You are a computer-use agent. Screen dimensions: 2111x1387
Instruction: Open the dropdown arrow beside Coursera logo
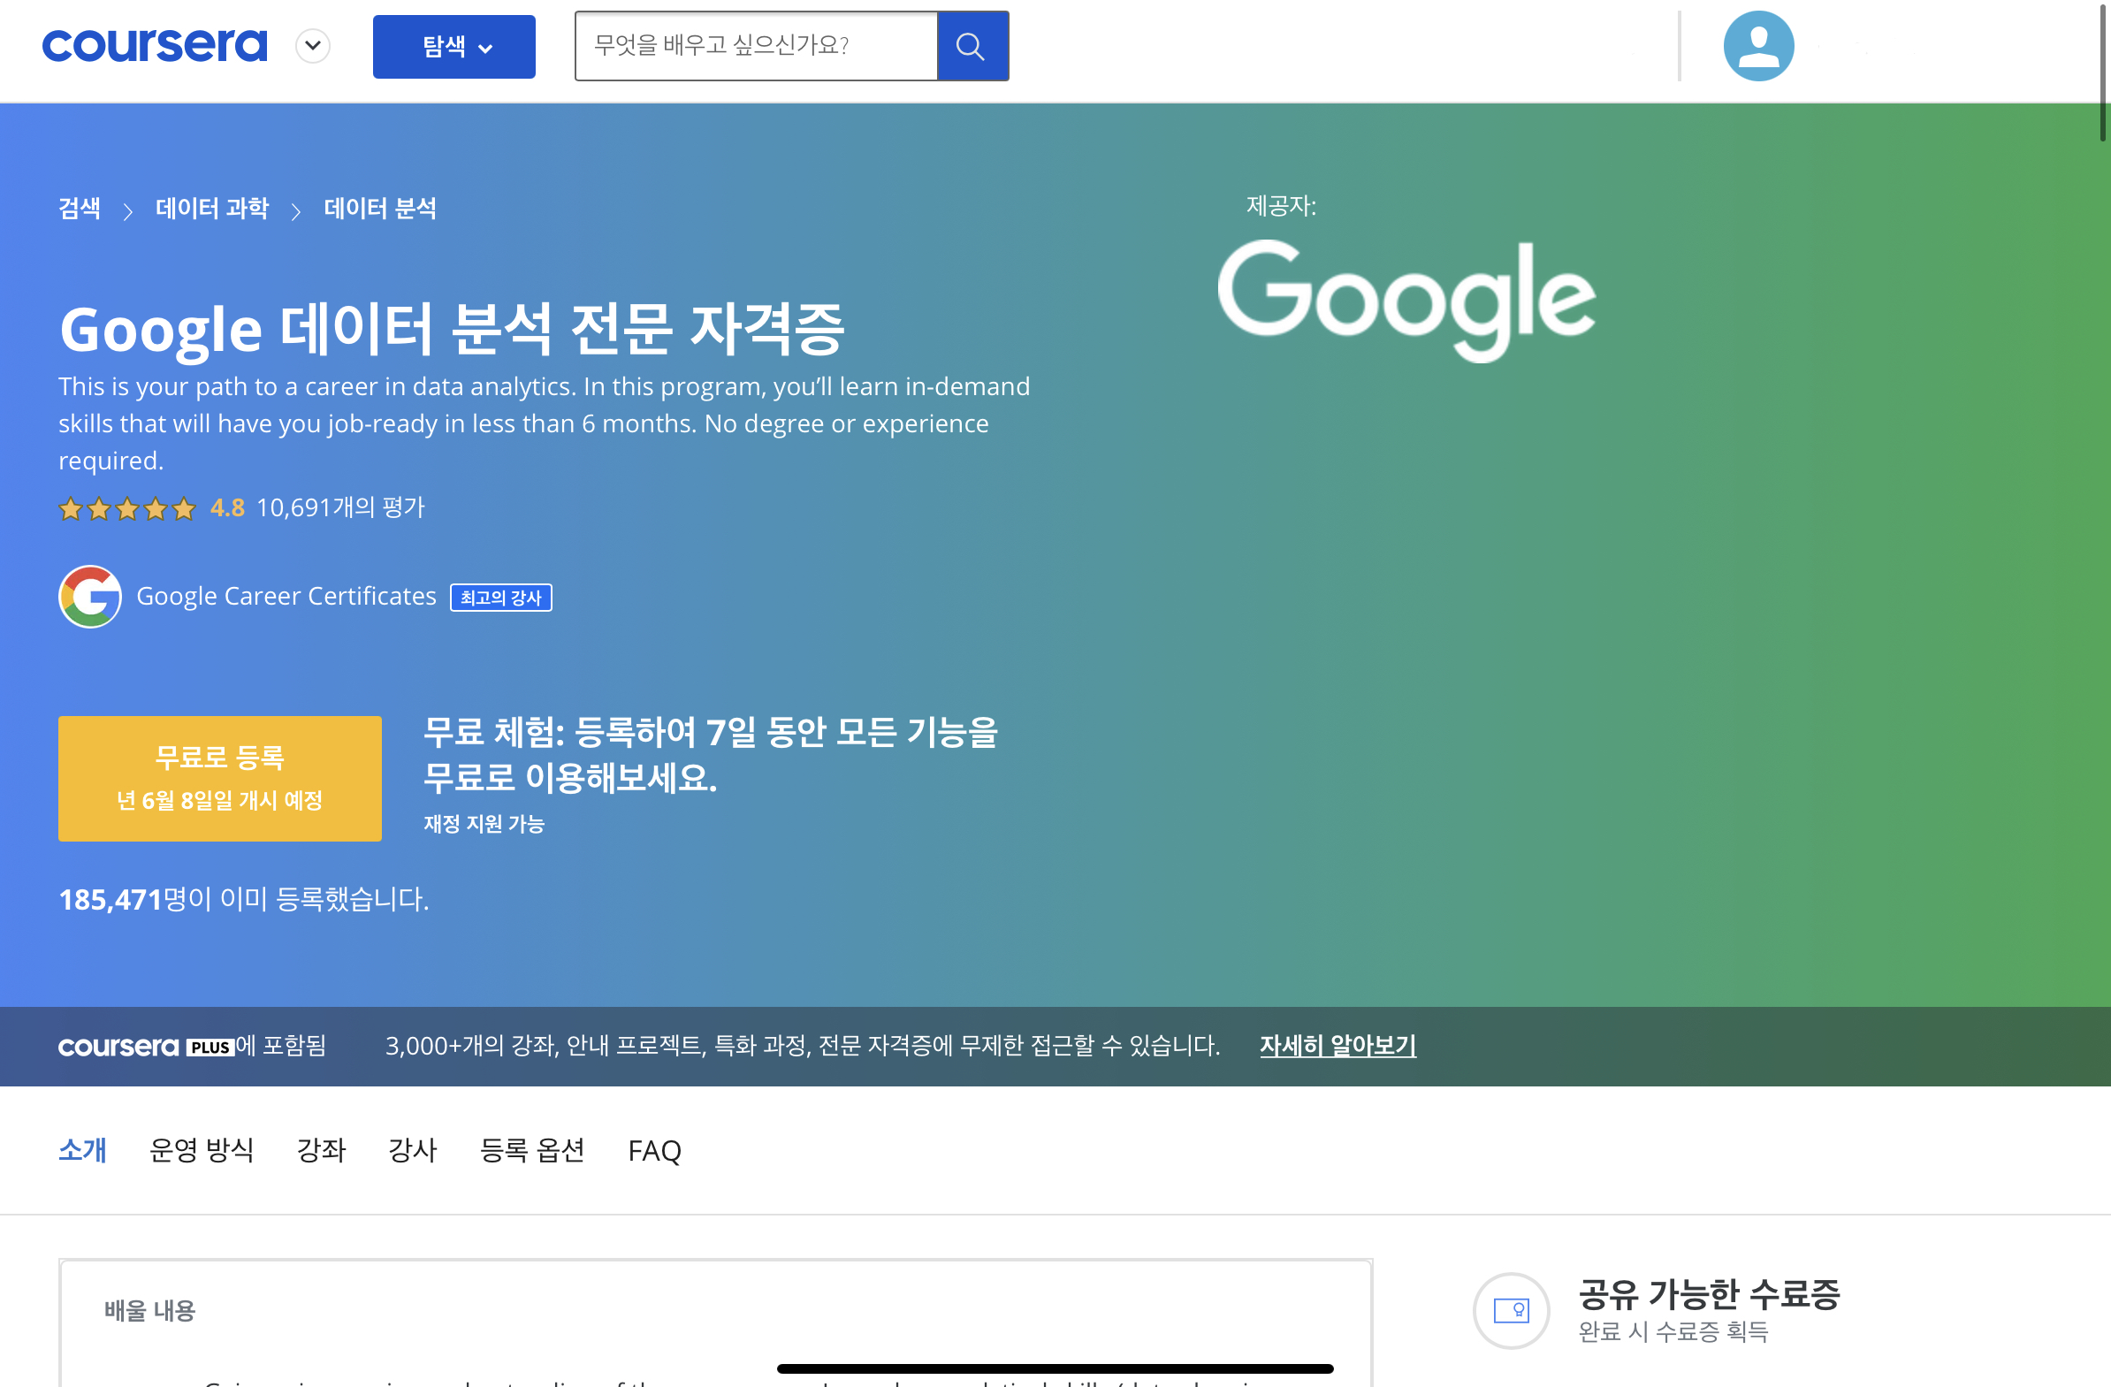[313, 46]
